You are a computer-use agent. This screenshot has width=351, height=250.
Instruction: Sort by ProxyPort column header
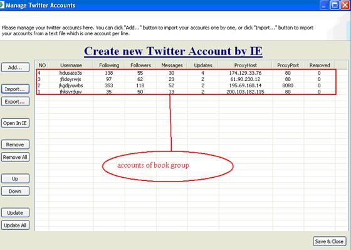[x=288, y=65]
